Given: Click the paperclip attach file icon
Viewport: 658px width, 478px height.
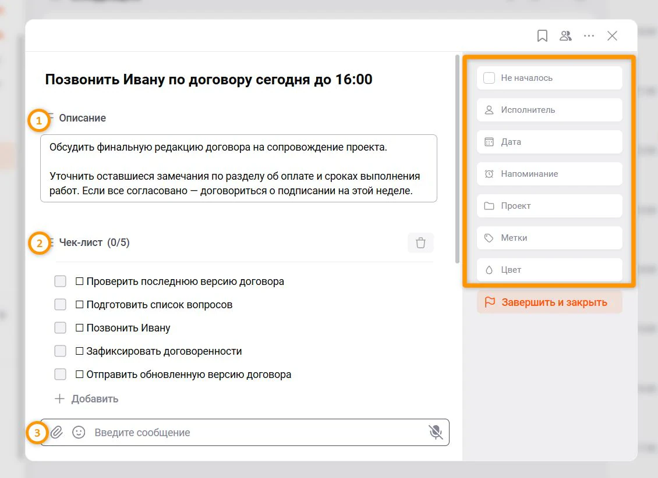Looking at the screenshot, I should click(56, 432).
